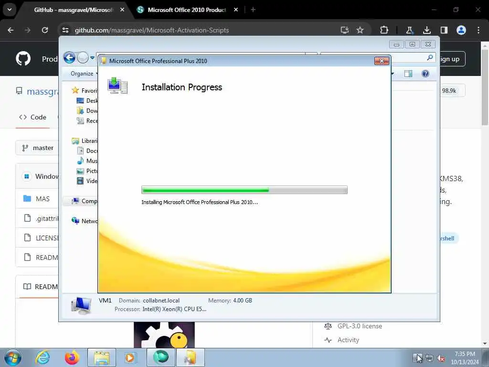The image size is (489, 367).
Task: Close the GitHub massgravel tab
Action: 122,10
